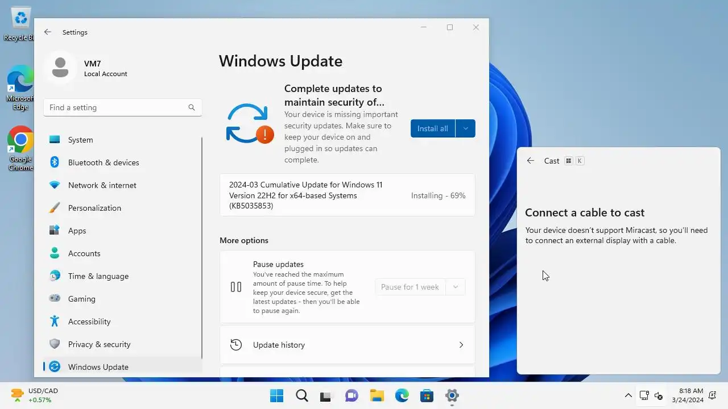Open Gaming settings
This screenshot has height=409, width=728.
(x=122, y=299)
